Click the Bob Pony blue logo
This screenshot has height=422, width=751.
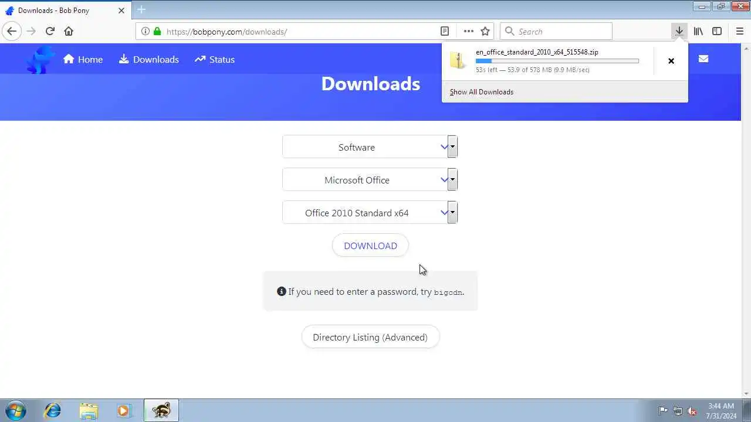tap(40, 59)
